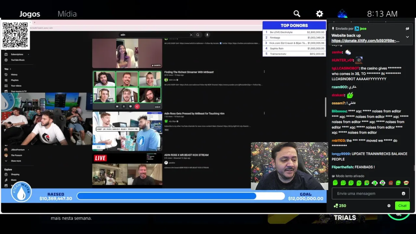Open three-dot menu for Finding The Richest Streamer
This screenshot has width=416, height=234.
tap(264, 72)
